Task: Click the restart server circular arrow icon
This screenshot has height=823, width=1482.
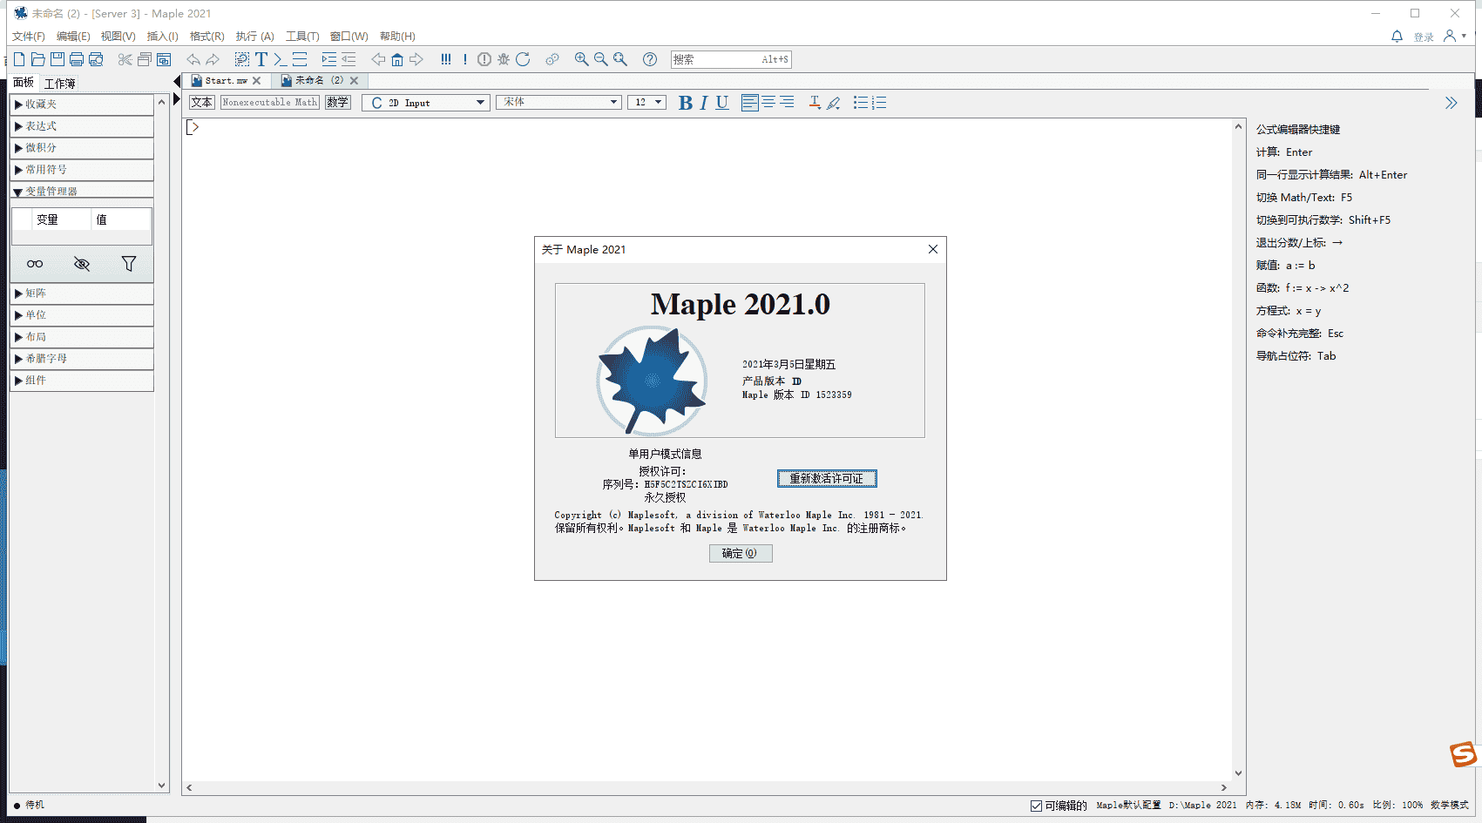Action: pyautogui.click(x=523, y=59)
